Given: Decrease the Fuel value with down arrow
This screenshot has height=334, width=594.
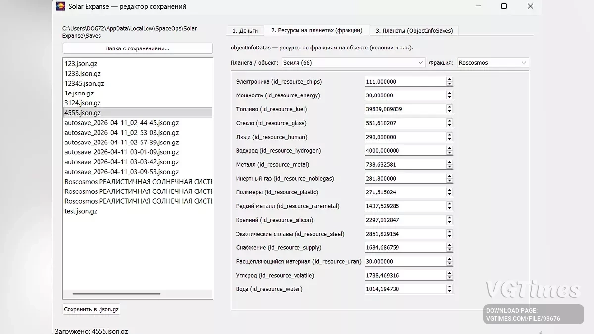Looking at the screenshot, I should pos(449,111).
